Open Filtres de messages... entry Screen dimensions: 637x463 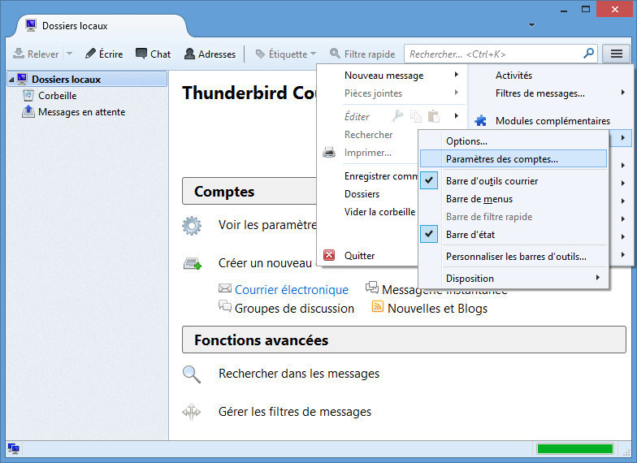point(539,93)
